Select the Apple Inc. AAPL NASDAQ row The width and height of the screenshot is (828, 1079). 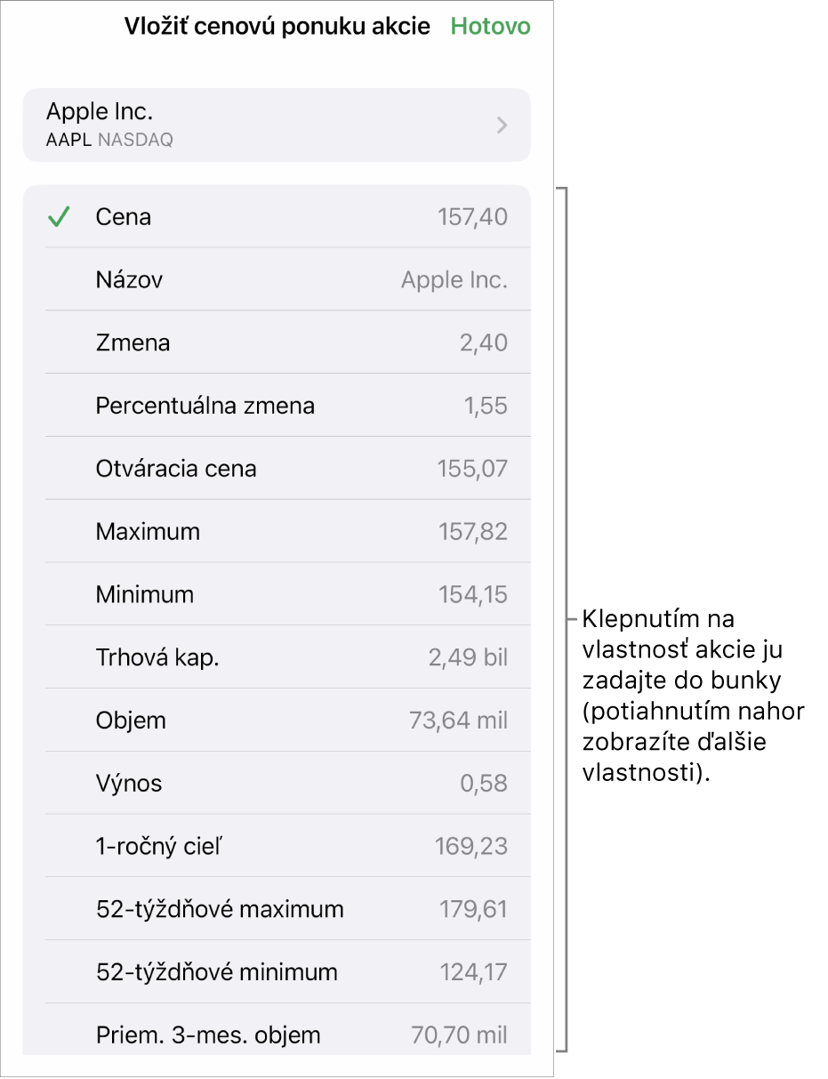click(x=277, y=125)
